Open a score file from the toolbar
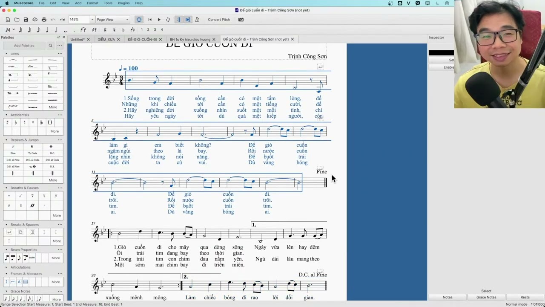The image size is (545, 307). click(x=17, y=20)
